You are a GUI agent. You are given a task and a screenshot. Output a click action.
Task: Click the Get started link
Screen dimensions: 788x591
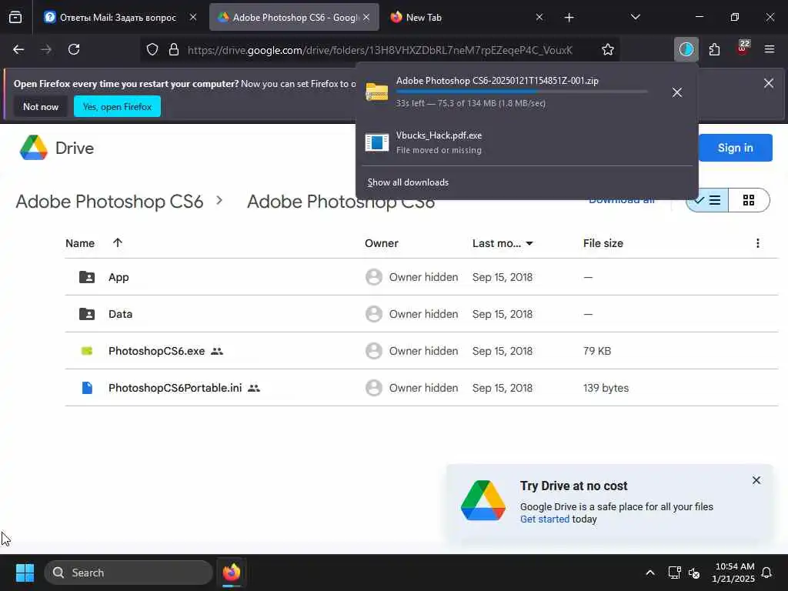click(x=545, y=519)
